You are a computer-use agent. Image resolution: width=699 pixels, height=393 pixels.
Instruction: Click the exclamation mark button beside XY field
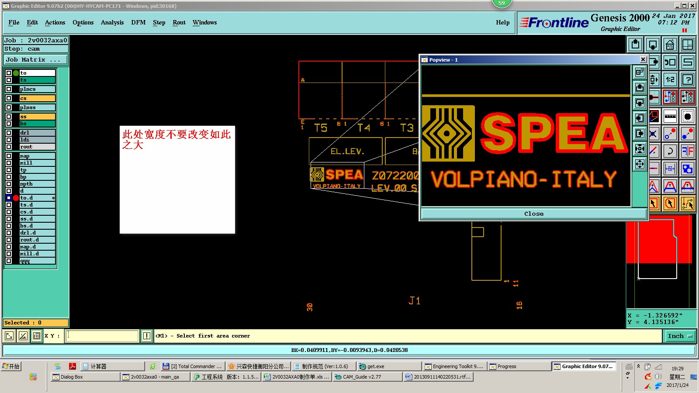(147, 336)
